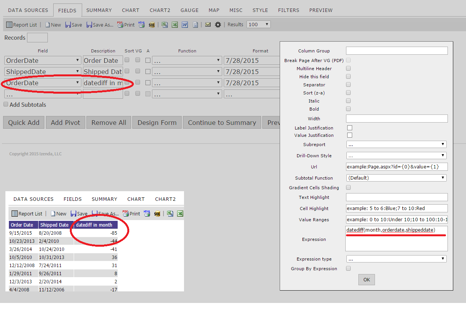Click the Cell Highlight input field
466x323 pixels.
[397, 208]
